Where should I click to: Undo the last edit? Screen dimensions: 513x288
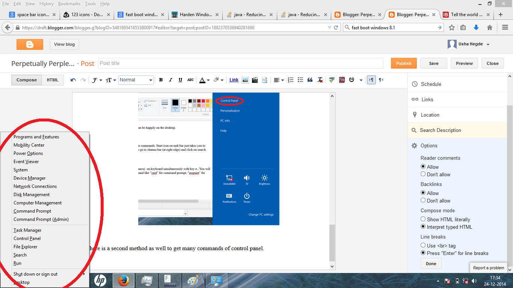73,80
